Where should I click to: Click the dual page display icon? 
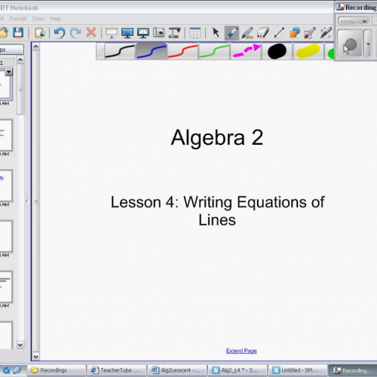pyautogui.click(x=143, y=33)
